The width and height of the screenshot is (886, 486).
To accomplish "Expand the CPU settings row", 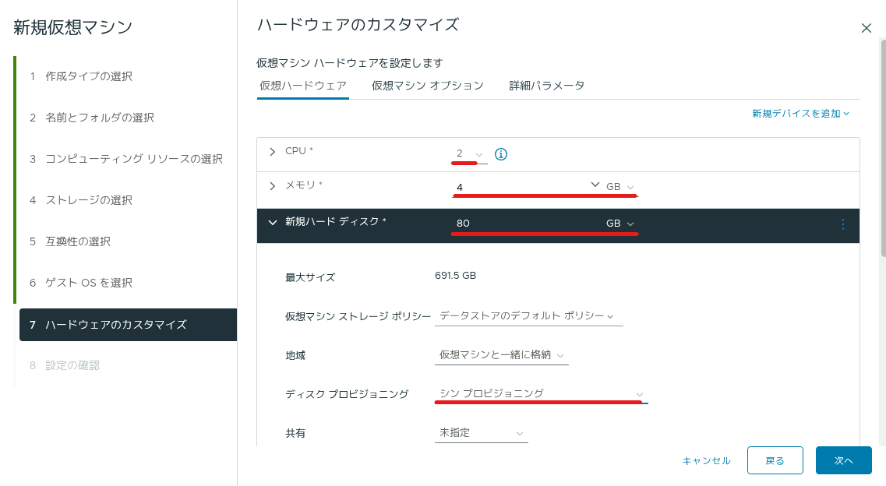I will click(273, 152).
